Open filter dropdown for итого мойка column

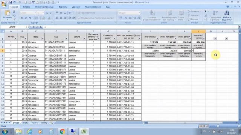[157, 39]
